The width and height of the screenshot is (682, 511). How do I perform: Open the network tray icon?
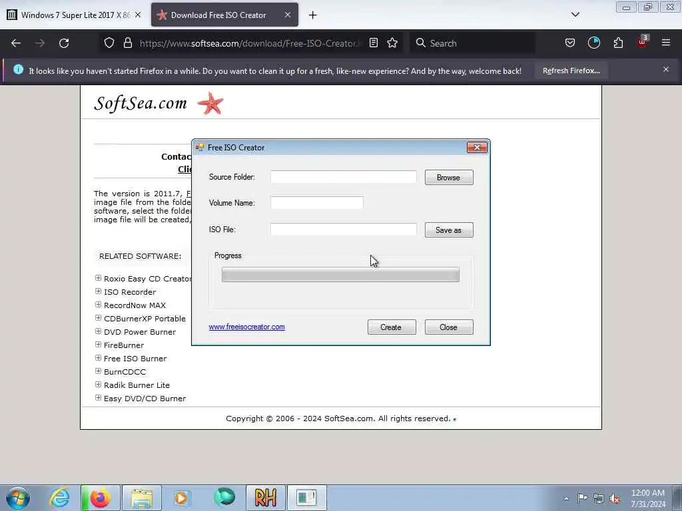tap(599, 498)
